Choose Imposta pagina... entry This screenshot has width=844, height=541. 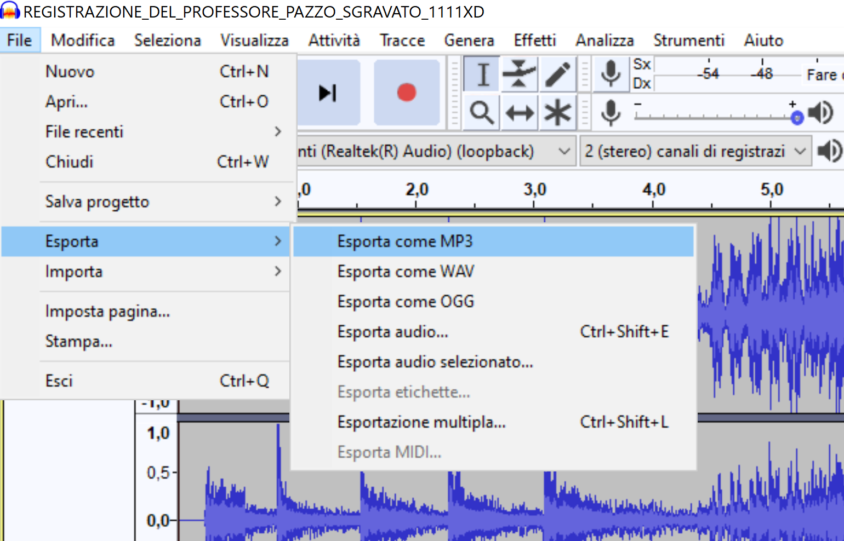tap(146, 312)
